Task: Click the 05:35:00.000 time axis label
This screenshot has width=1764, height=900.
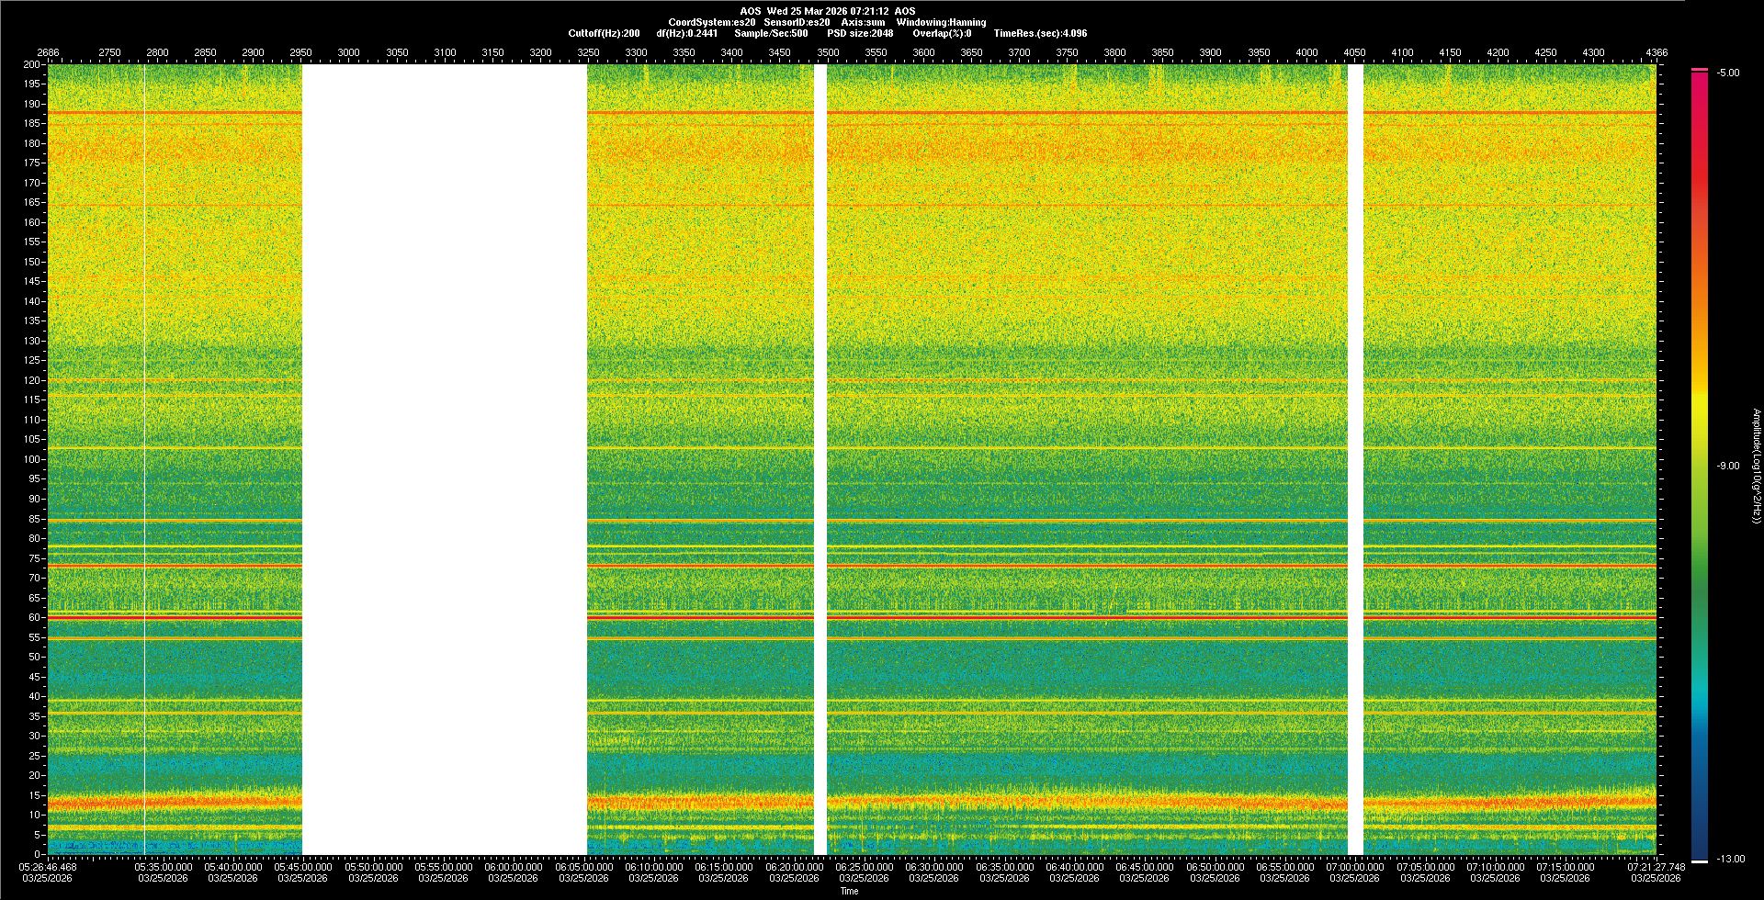Action: click(x=164, y=866)
